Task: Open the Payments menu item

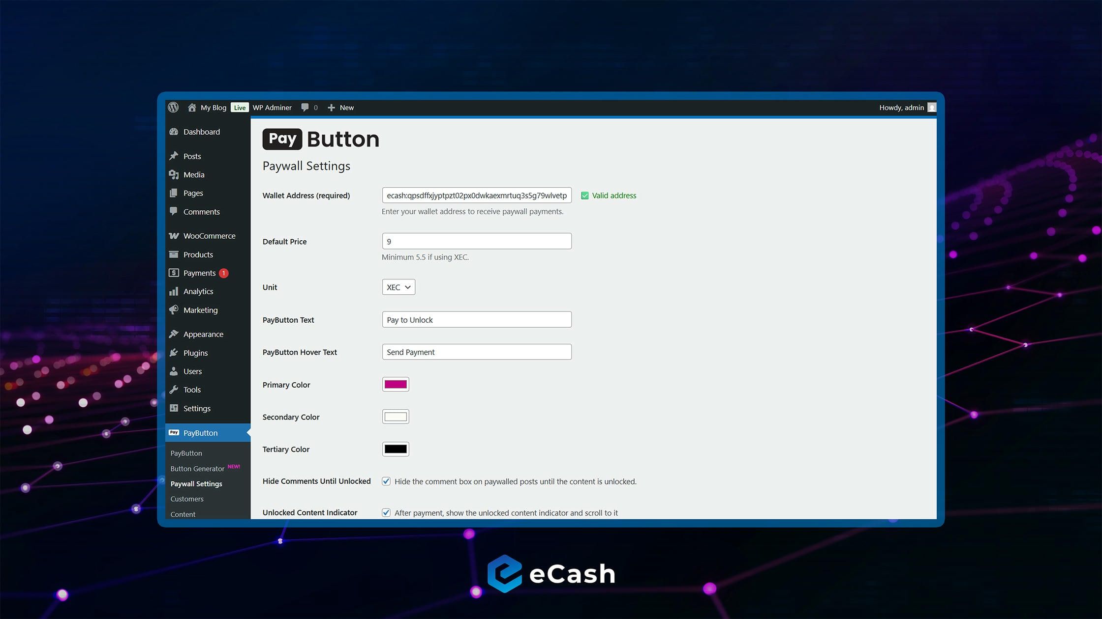Action: 199,273
